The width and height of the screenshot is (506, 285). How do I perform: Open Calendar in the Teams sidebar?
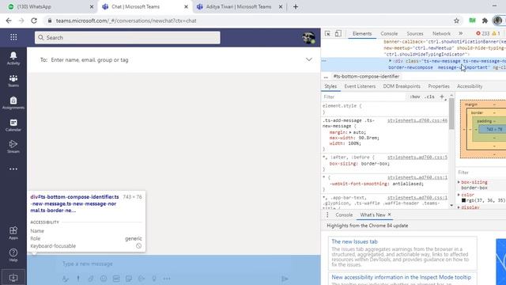[13, 125]
